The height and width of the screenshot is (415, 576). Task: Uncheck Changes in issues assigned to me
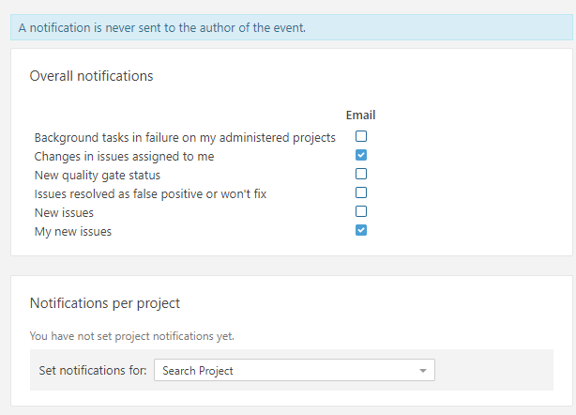pos(361,156)
